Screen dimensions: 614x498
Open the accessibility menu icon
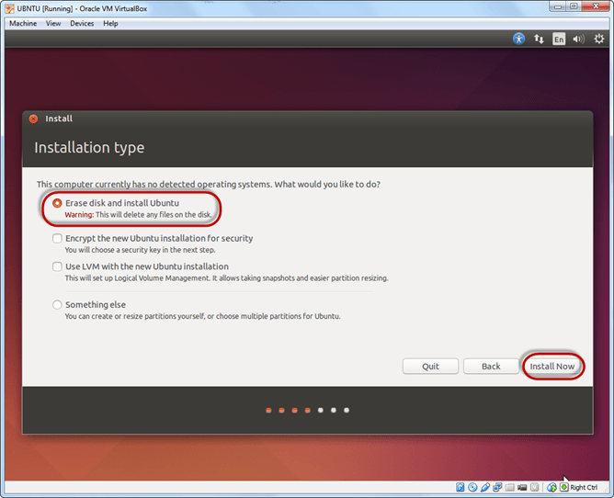pyautogui.click(x=518, y=40)
